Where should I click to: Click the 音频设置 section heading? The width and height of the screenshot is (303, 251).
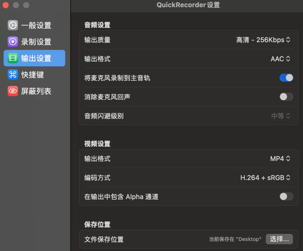[x=97, y=25]
